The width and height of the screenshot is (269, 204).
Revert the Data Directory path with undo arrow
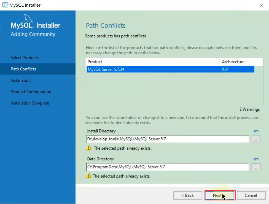pyautogui.click(x=256, y=159)
